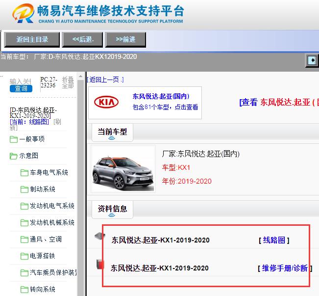Go back with the <<后退 button
The width and height of the screenshot is (319, 296).
(83, 40)
